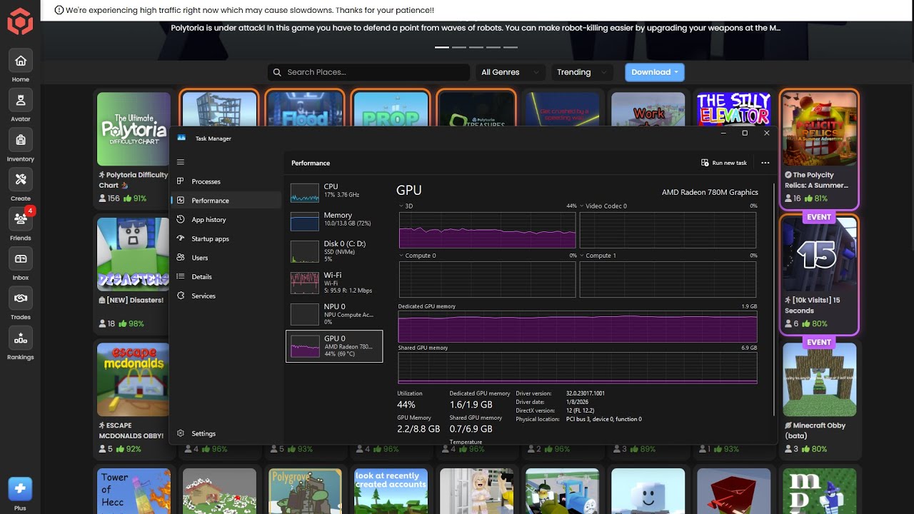The width and height of the screenshot is (914, 514).
Task: Open Polygrove game thumbnail
Action: coord(305,491)
